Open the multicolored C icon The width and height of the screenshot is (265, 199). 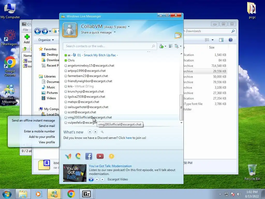(78, 156)
